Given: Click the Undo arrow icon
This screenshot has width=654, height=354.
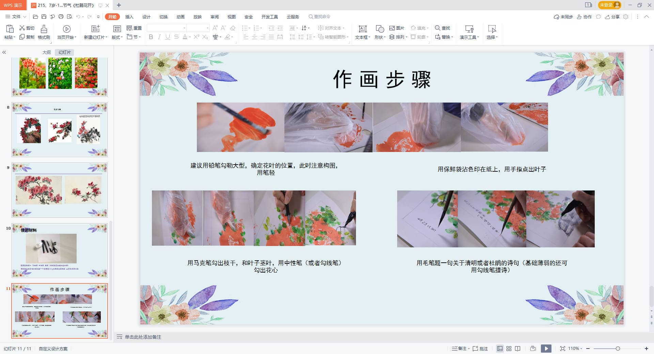Looking at the screenshot, I should pos(78,17).
